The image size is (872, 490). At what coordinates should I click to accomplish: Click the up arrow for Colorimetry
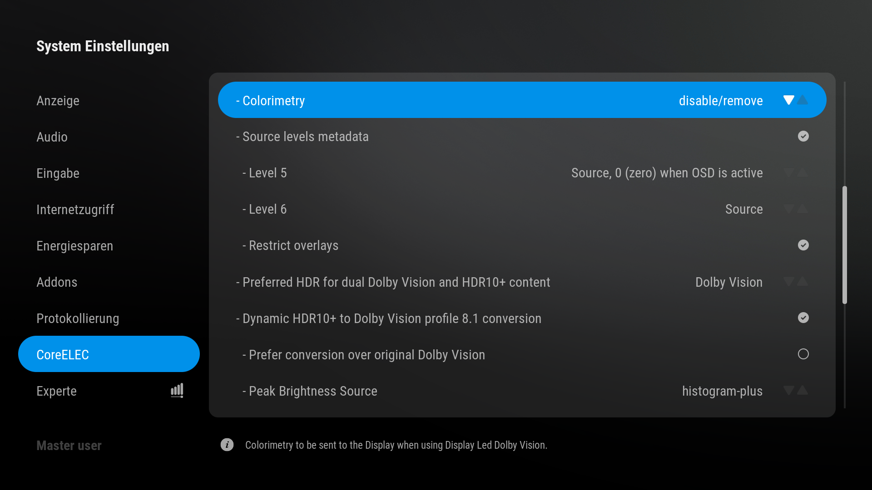pos(803,100)
